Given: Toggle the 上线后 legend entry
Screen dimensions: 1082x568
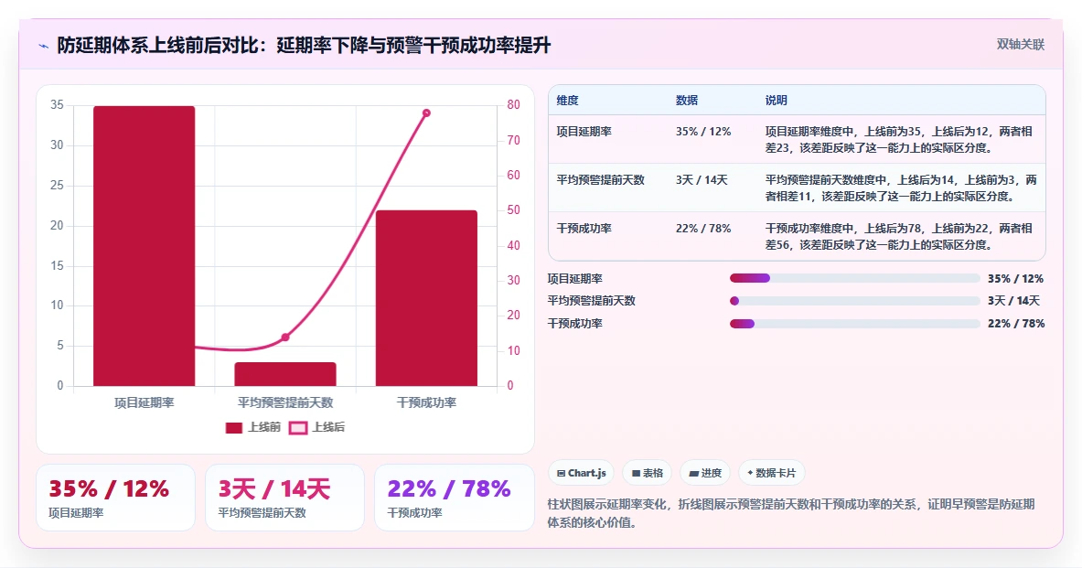Looking at the screenshot, I should [316, 427].
